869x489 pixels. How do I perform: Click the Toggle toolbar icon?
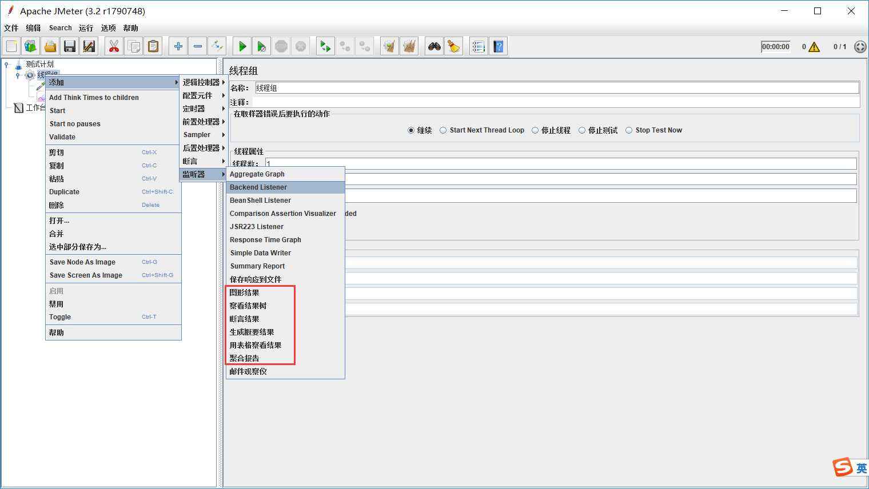[x=217, y=46]
